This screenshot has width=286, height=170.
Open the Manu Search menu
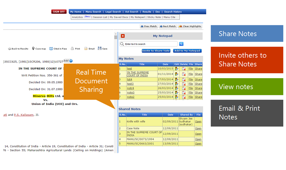point(93,12)
